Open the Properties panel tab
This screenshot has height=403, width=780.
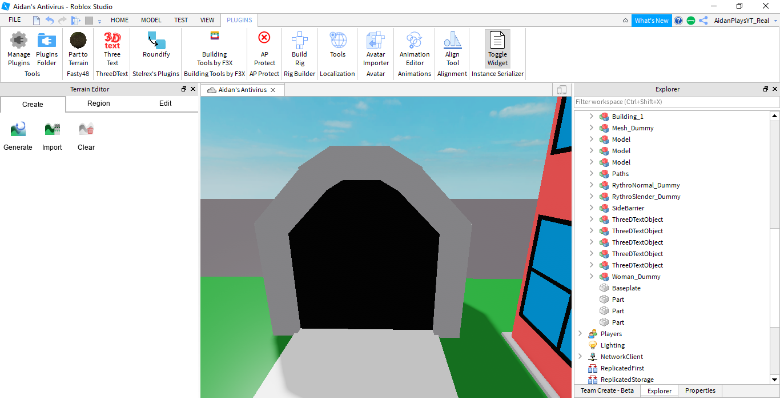click(700, 390)
